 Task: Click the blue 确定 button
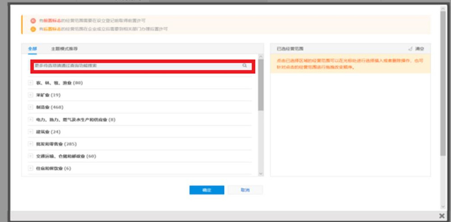[x=207, y=190]
